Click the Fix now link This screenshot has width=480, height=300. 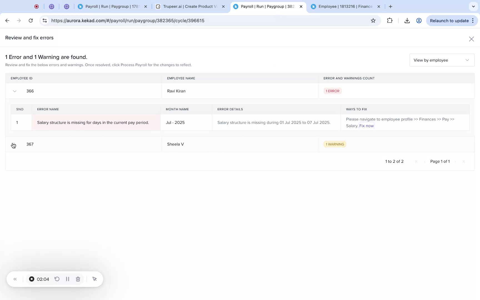[x=366, y=126]
